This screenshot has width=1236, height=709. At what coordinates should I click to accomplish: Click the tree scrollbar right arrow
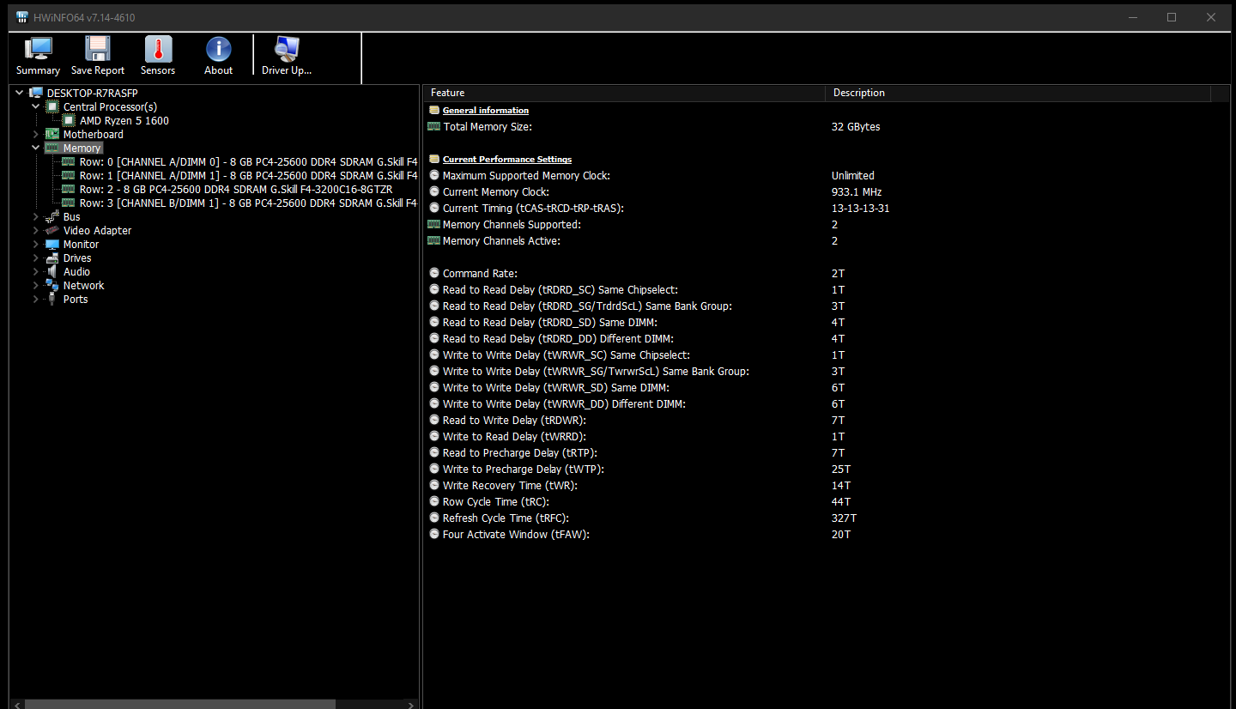(x=413, y=704)
